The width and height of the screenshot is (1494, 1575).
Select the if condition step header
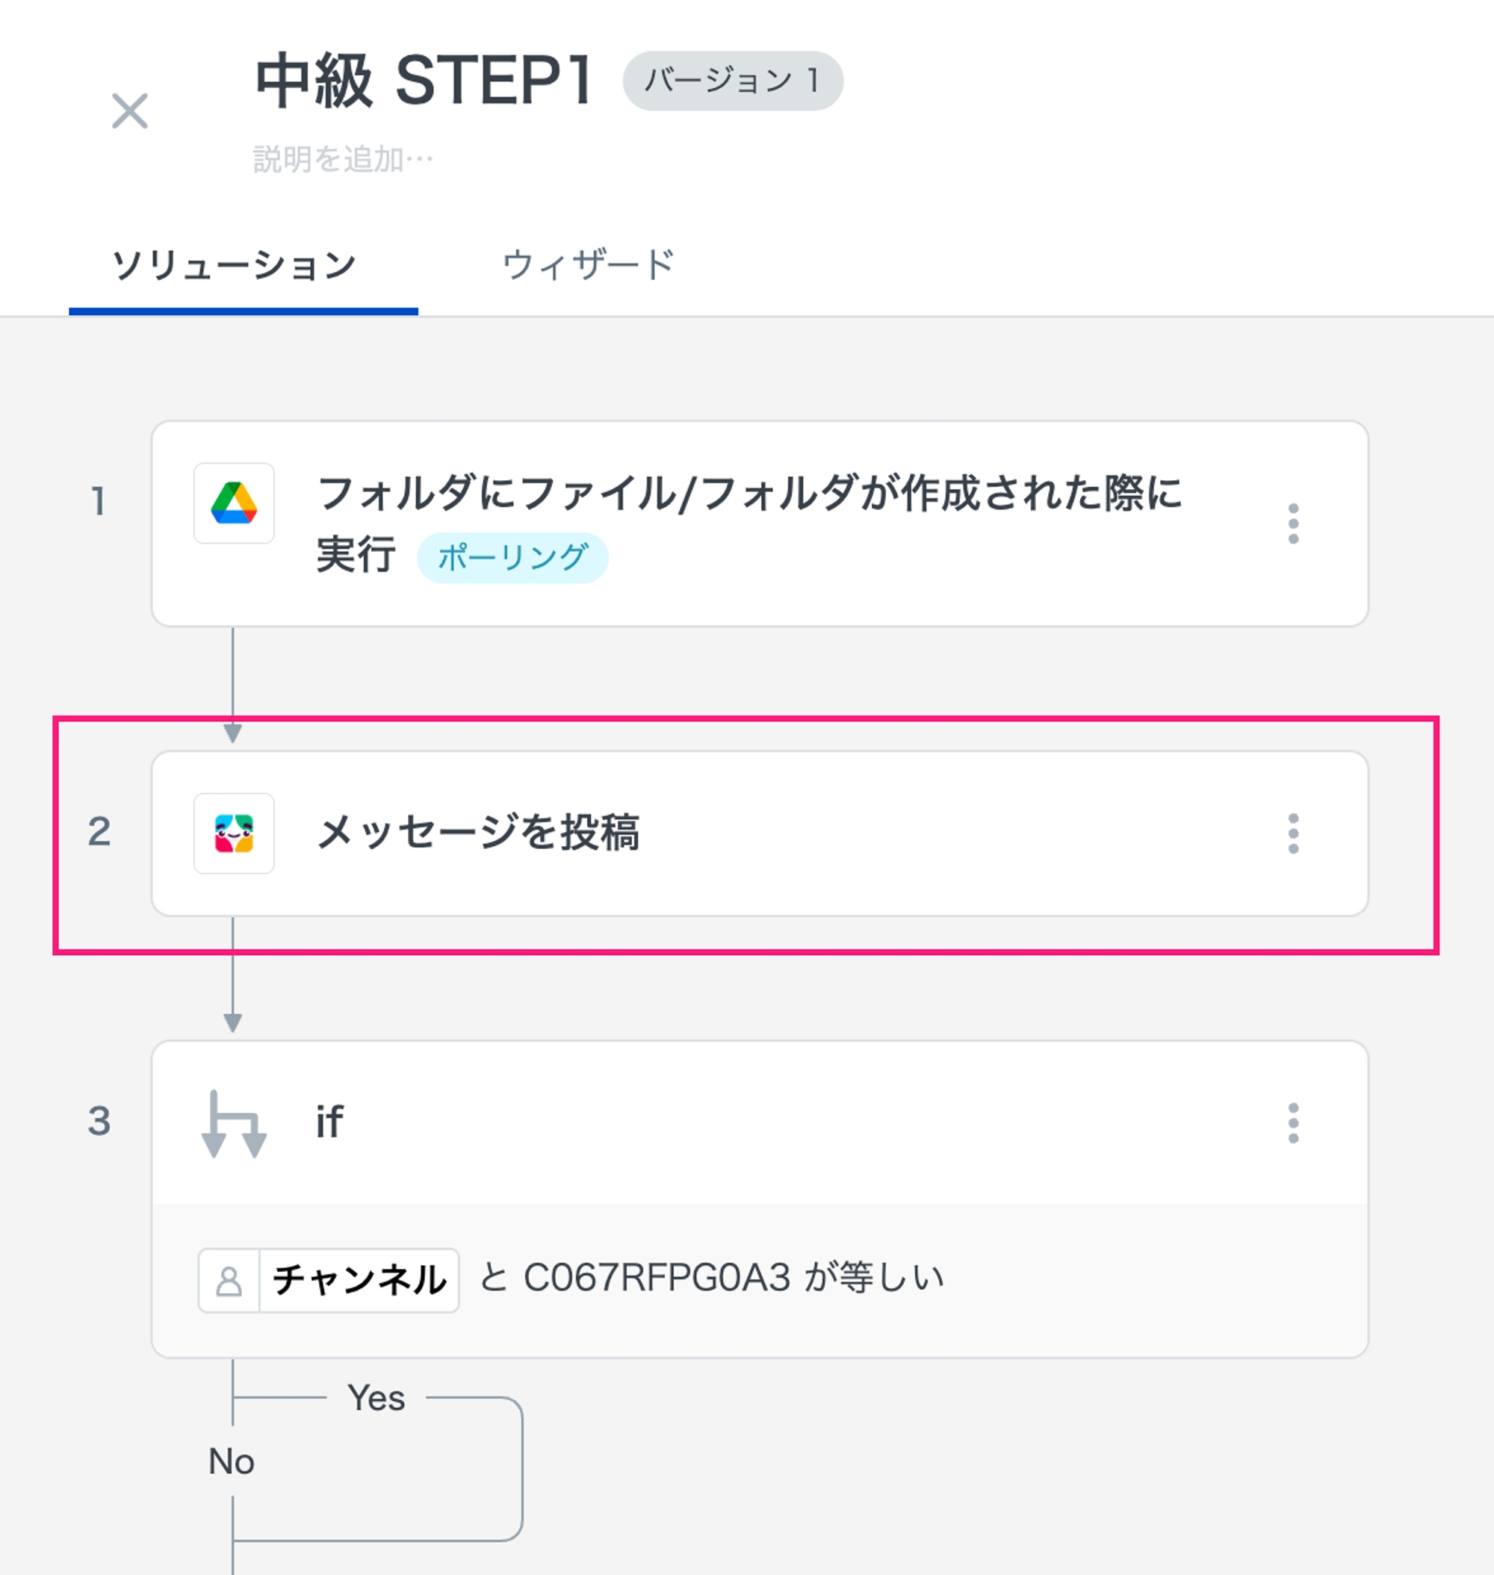pyautogui.click(x=716, y=1122)
